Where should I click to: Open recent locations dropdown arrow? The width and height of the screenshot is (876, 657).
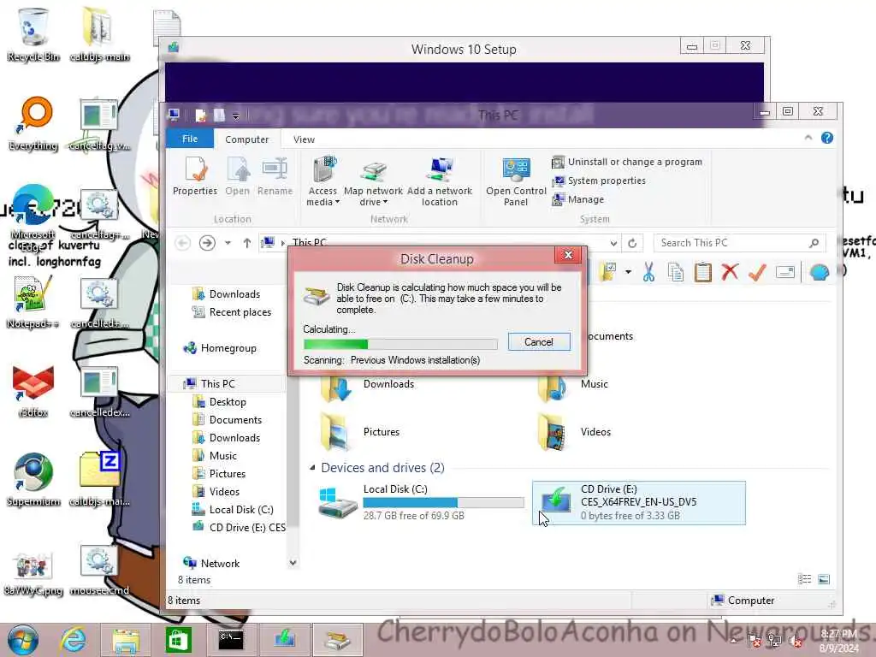point(228,243)
